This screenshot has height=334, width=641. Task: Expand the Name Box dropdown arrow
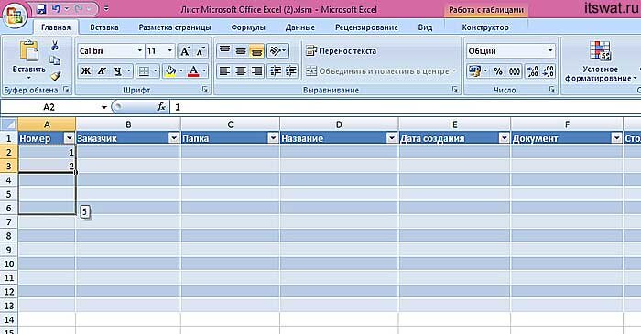tap(103, 107)
